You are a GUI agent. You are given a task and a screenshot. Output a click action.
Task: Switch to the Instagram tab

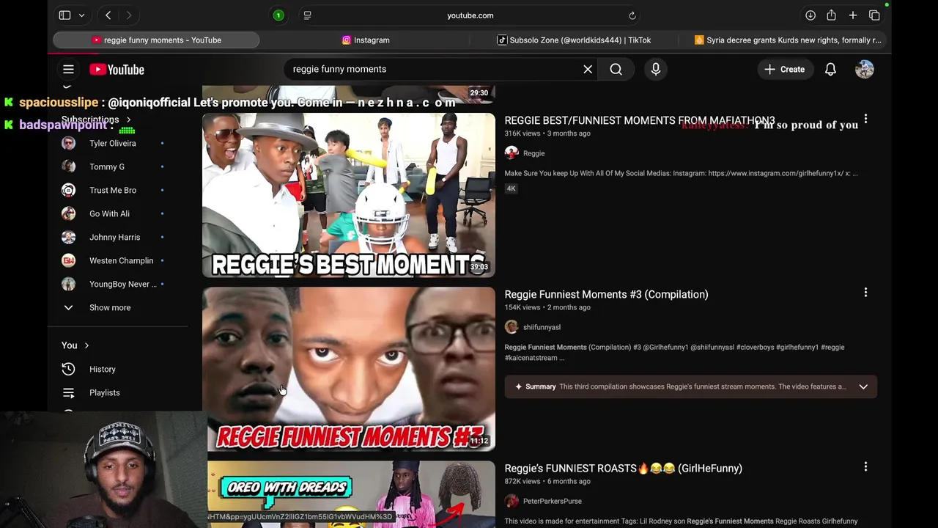pos(366,40)
